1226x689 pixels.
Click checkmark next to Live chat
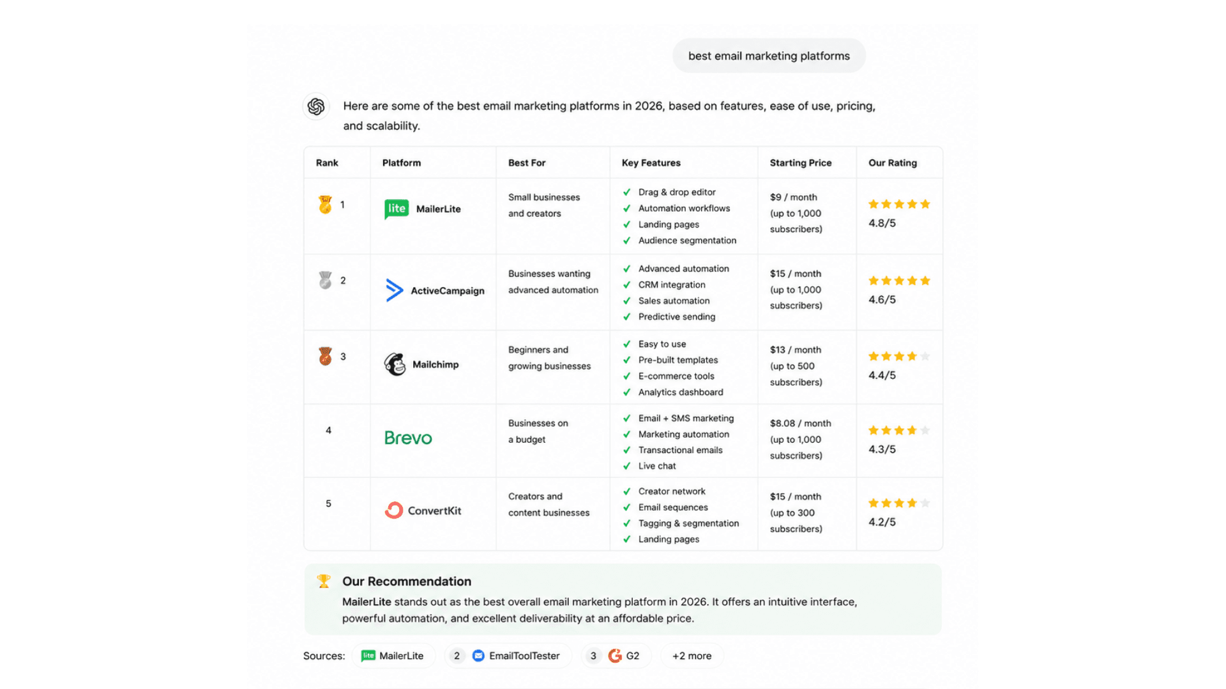627,466
